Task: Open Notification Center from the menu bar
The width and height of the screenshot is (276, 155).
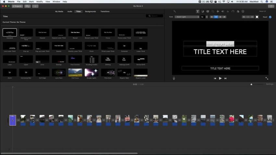Action: 271,2
